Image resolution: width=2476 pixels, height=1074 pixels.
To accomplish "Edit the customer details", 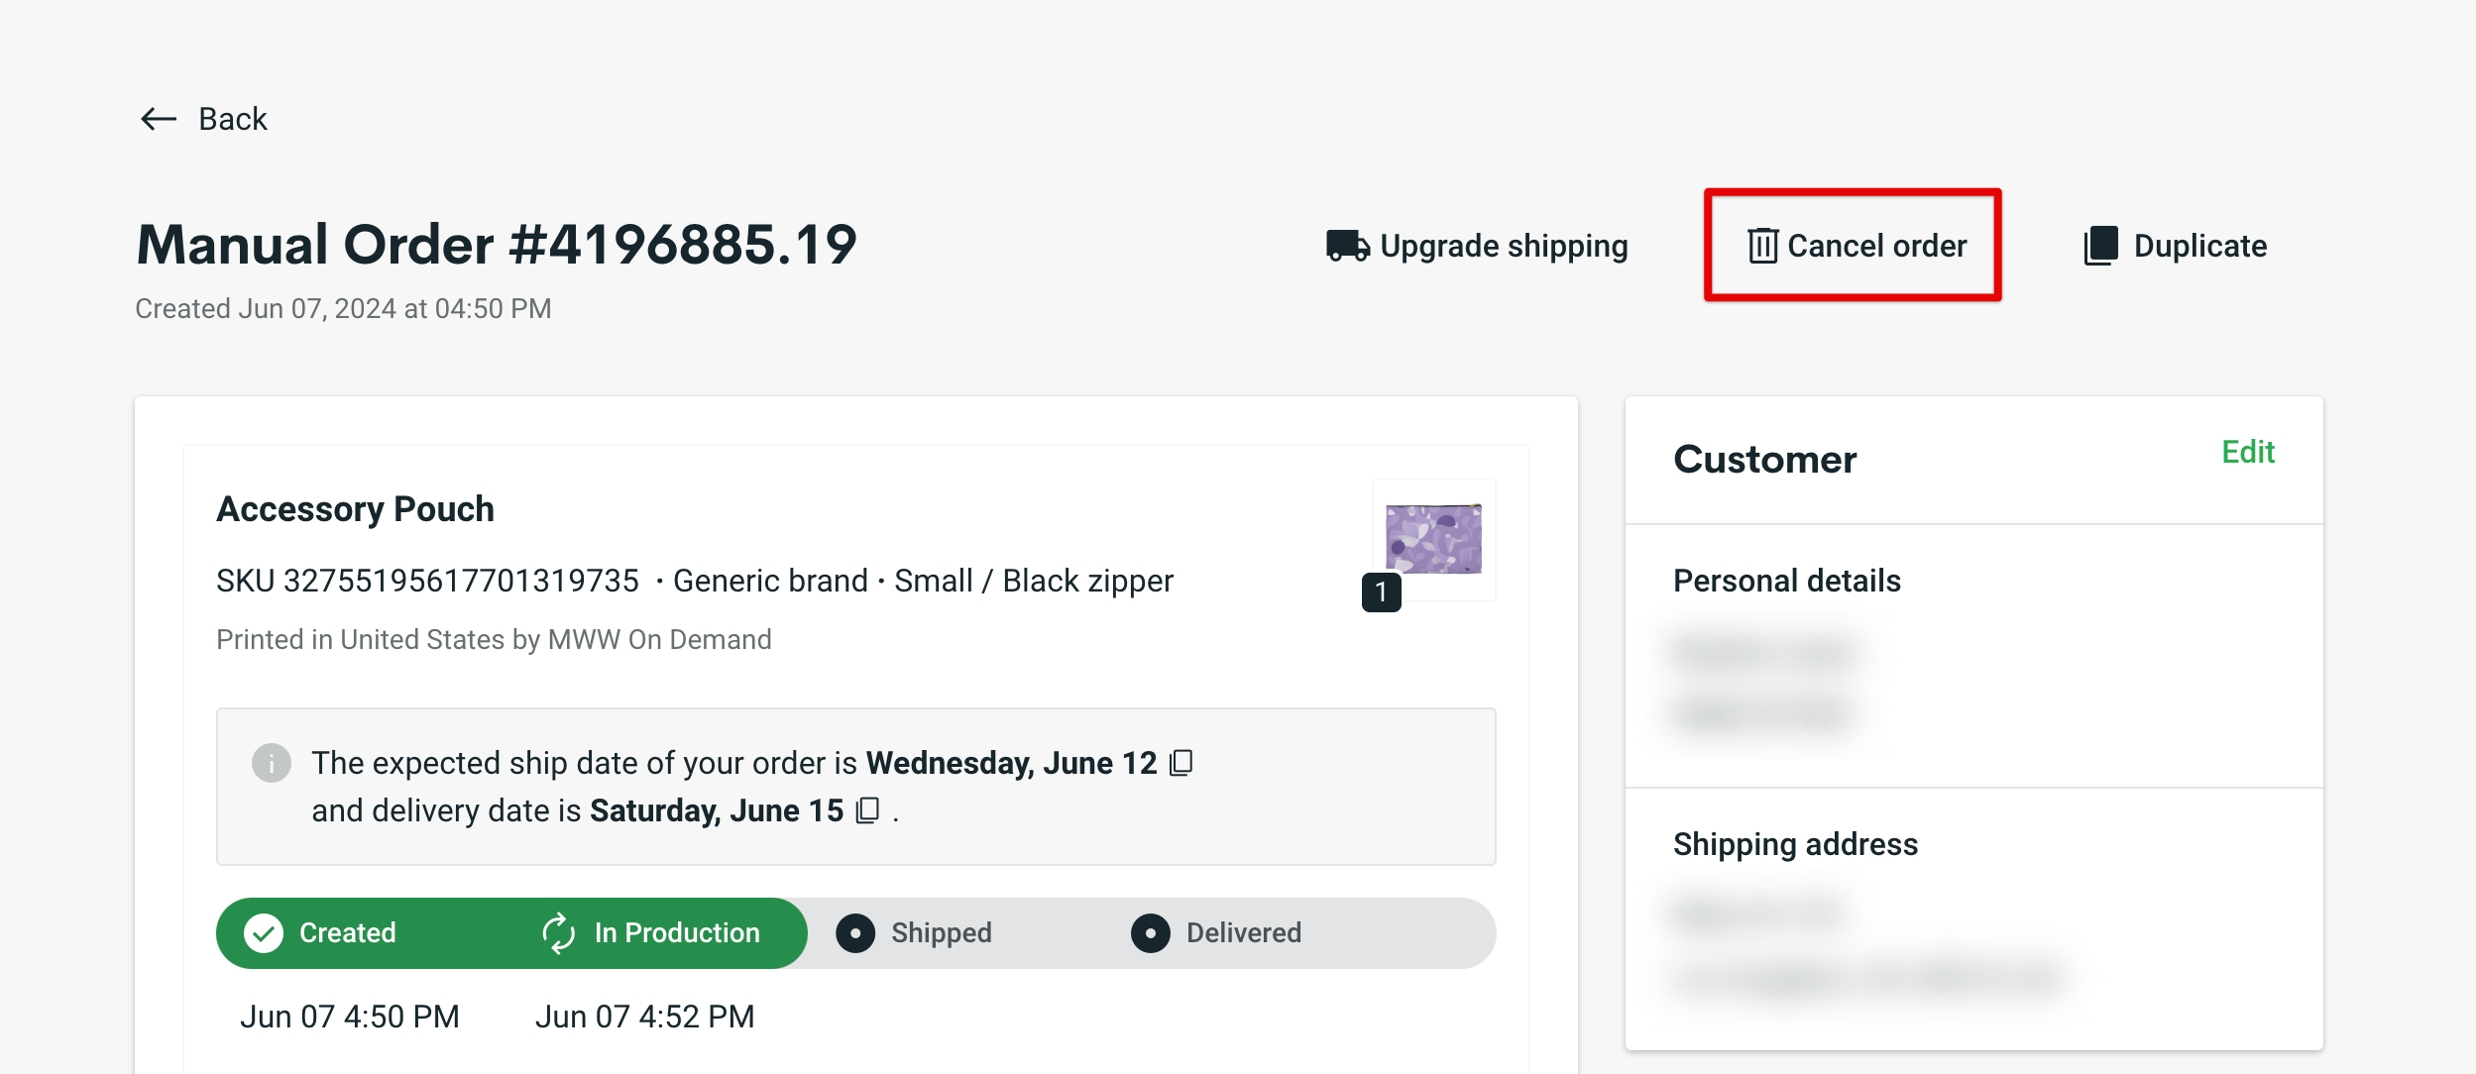I will (x=2248, y=452).
